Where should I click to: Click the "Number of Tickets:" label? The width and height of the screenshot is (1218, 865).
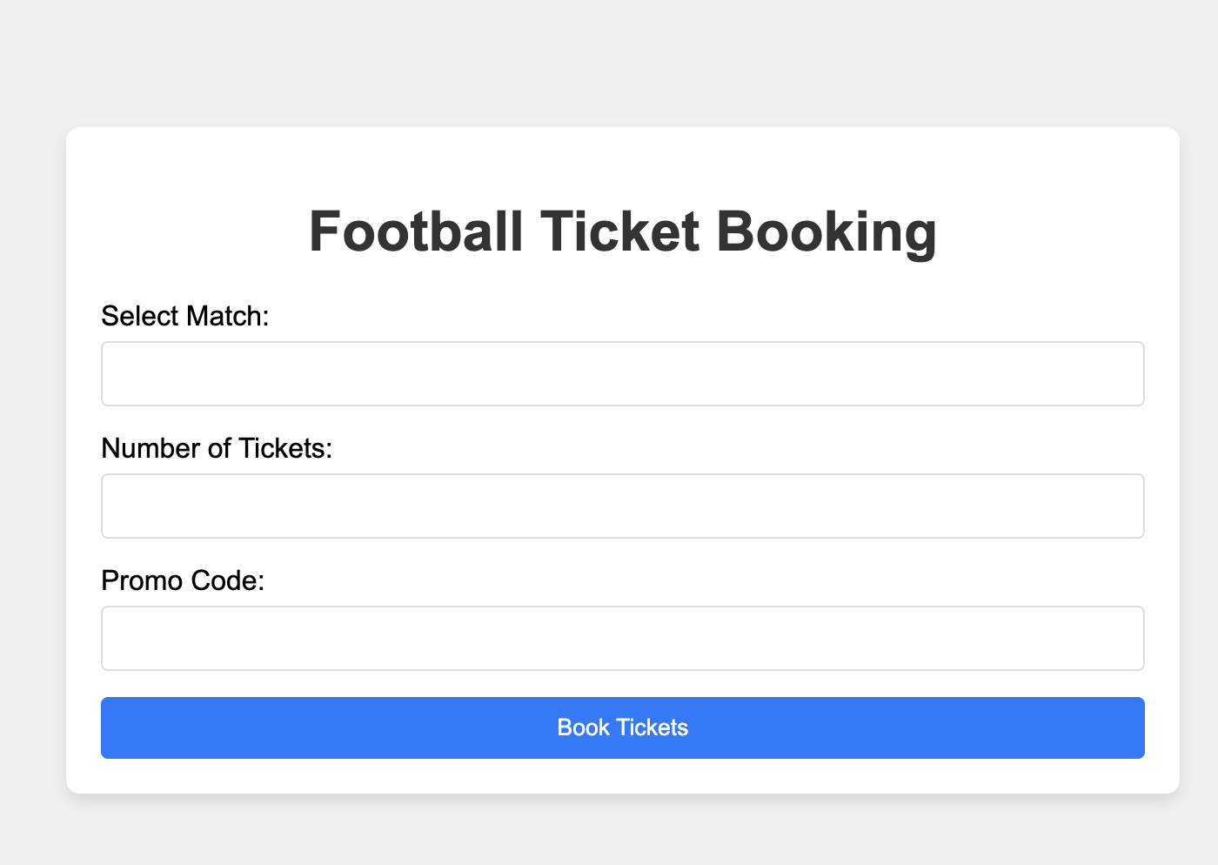tap(217, 448)
